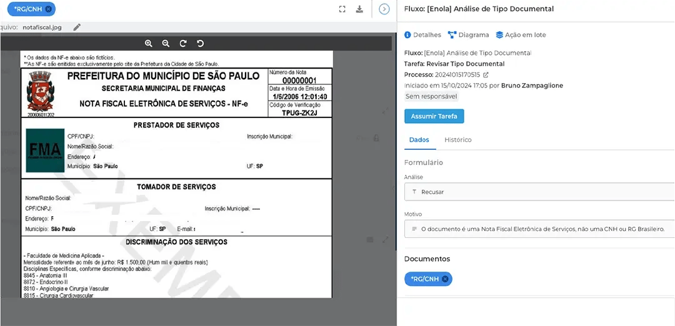
Task: Rotate the document clockwise
Action: [183, 44]
